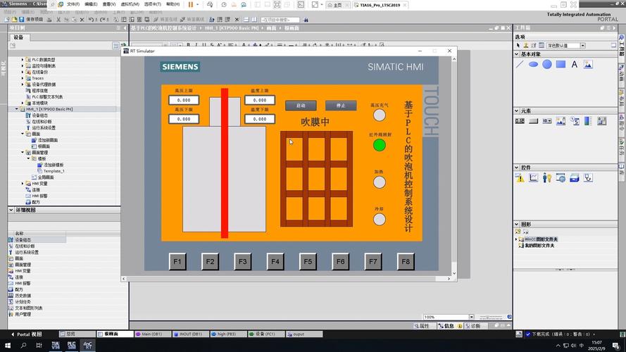
Task: Collapse the 基本对象 toolbox section
Action: click(516, 54)
